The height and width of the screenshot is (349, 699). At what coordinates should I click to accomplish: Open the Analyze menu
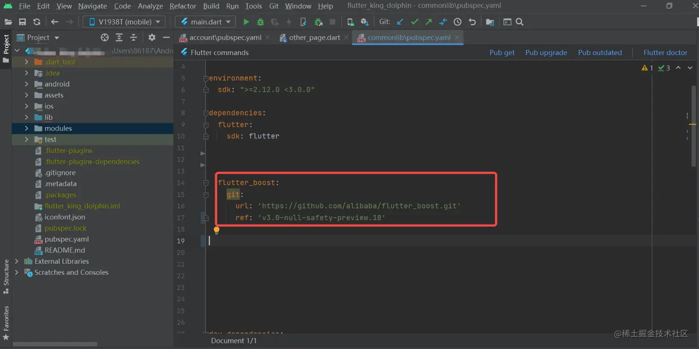[150, 6]
